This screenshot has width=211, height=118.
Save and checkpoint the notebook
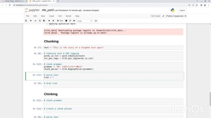click(x=26, y=21)
